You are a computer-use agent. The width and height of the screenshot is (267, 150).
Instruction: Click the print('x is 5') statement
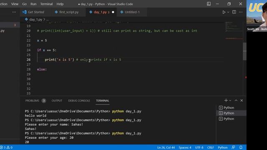tap(59, 60)
